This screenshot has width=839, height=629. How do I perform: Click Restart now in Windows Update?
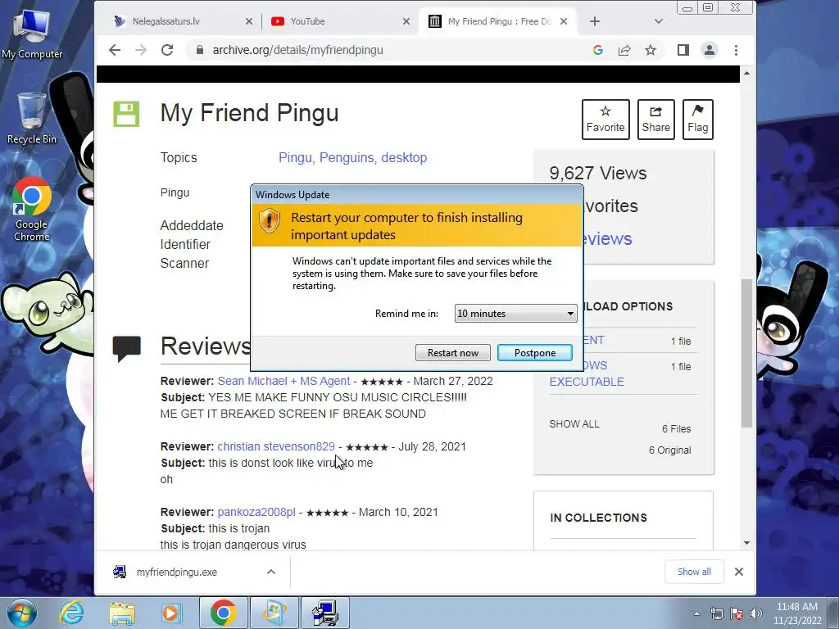point(452,352)
